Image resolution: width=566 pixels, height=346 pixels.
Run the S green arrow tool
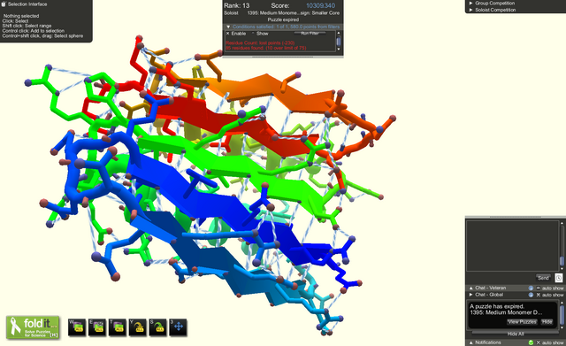[x=158, y=327]
